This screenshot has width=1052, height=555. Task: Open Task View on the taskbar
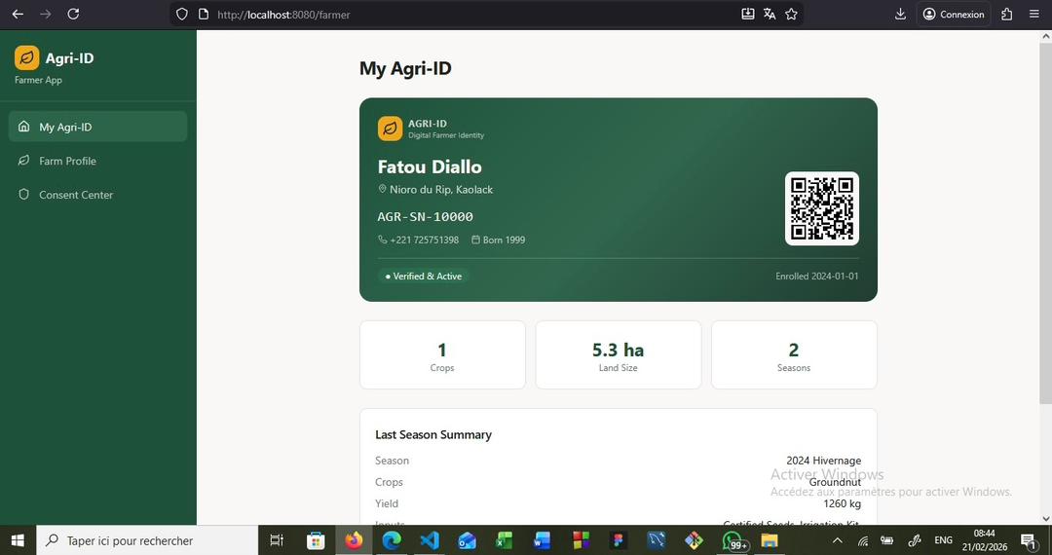click(x=277, y=540)
